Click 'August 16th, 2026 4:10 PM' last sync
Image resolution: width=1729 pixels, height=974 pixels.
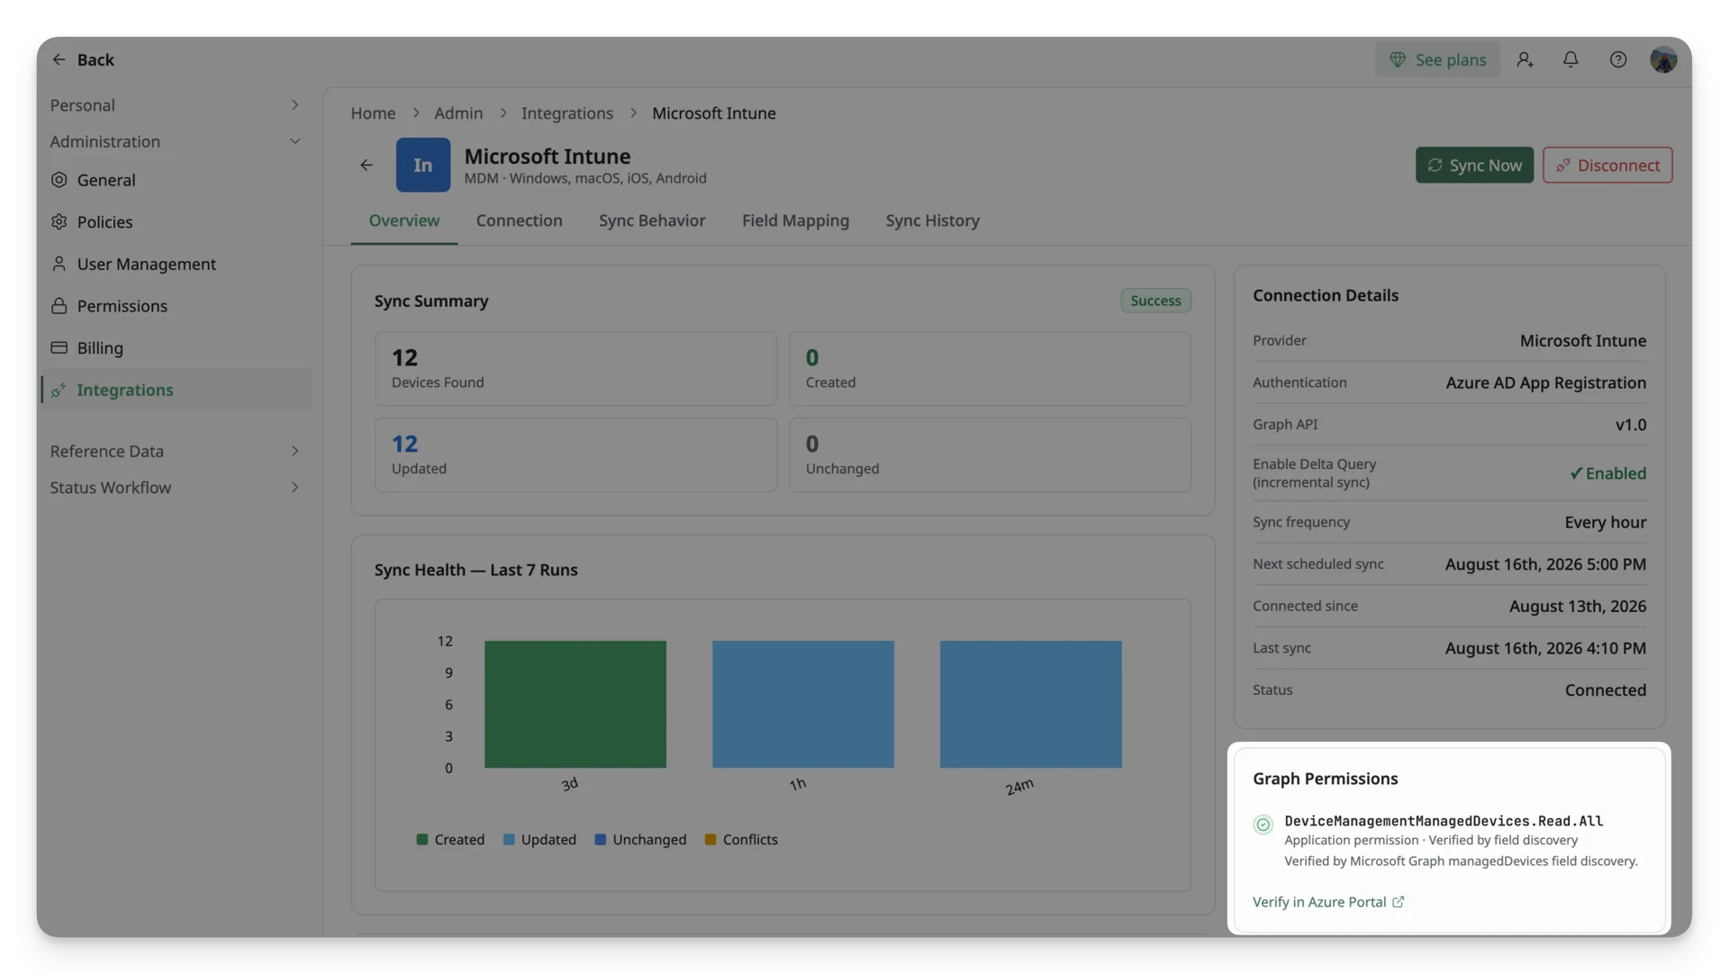tap(1545, 648)
